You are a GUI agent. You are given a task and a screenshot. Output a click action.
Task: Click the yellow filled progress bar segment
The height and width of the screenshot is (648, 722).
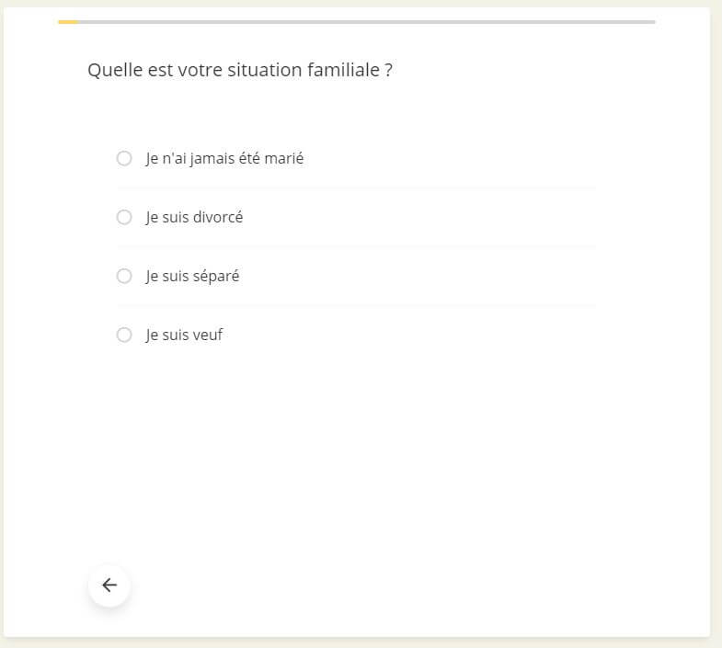coord(68,21)
